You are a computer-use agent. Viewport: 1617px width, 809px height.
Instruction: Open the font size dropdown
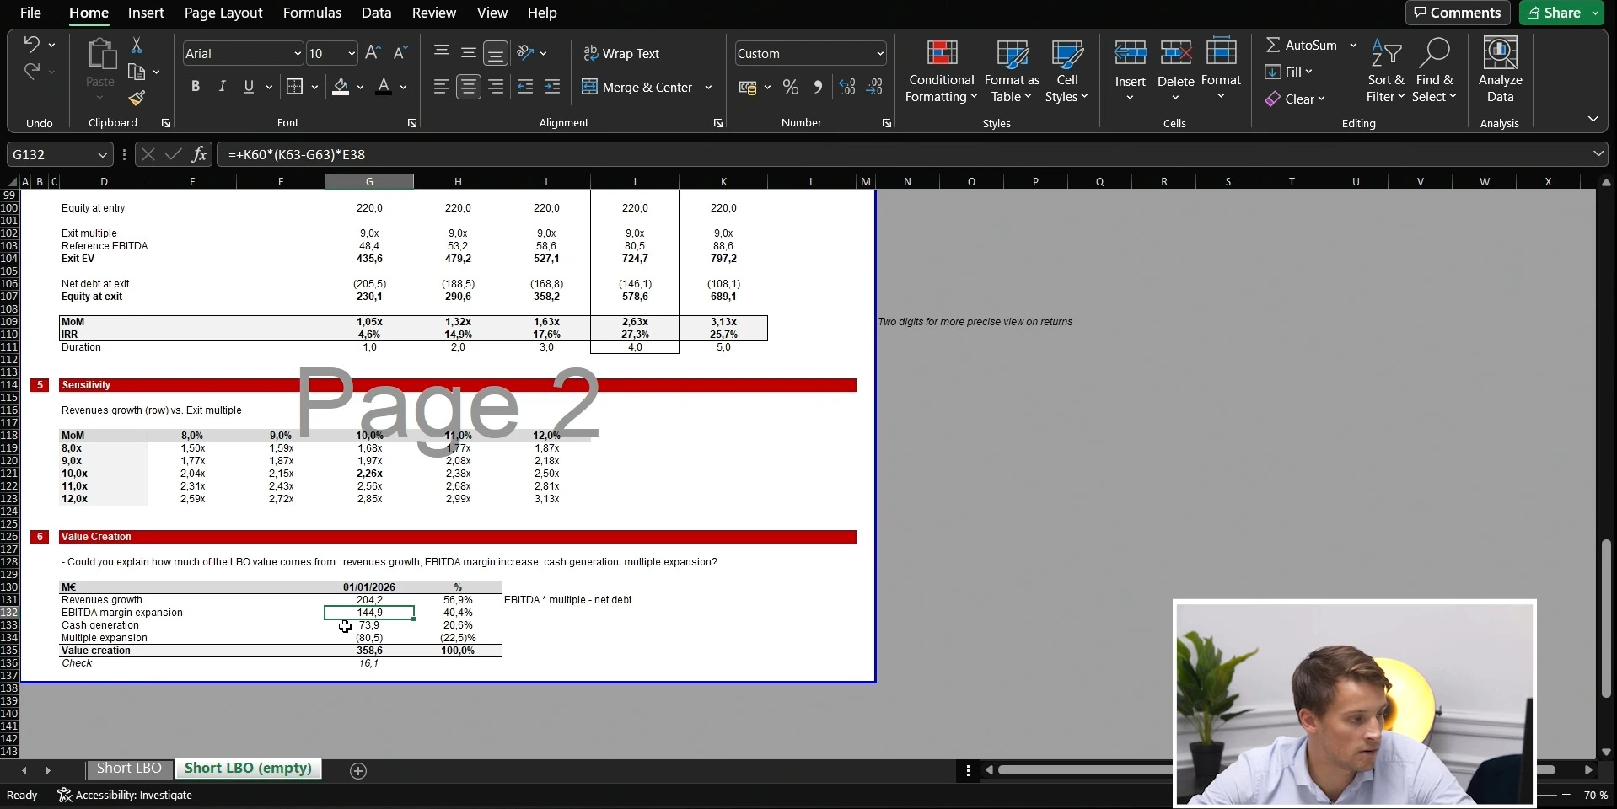352,54
